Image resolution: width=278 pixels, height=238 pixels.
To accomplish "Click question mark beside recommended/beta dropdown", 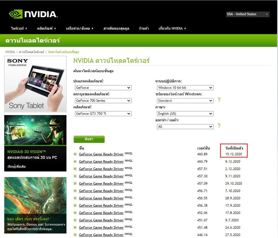I will 219,126.
